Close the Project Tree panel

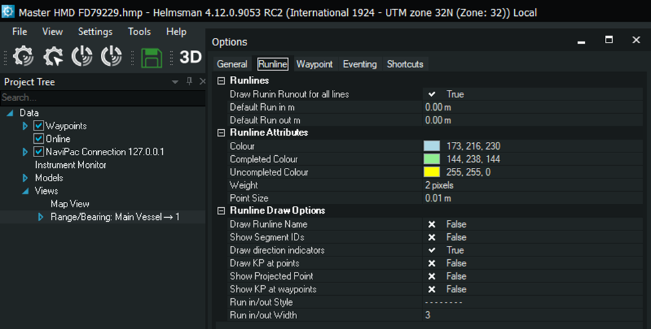point(202,81)
